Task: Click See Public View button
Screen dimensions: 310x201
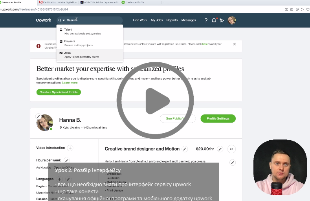Action: point(178,119)
